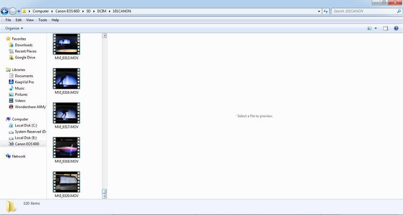Click the file list scroll up arrow
Image resolution: width=403 pixels, height=215 pixels.
[x=104, y=36]
